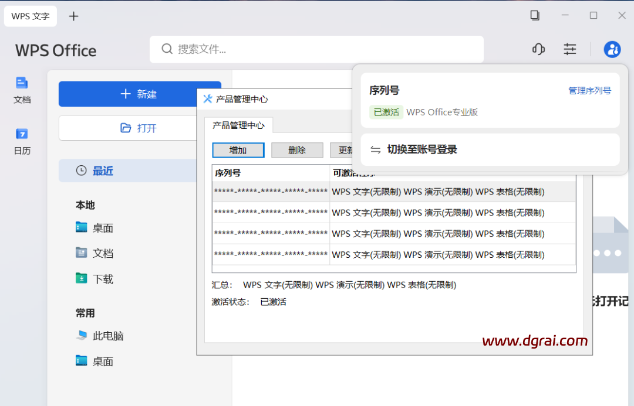Screen dimensions: 634x406
Task: Click the 搜索文件 search field
Action: click(329, 49)
